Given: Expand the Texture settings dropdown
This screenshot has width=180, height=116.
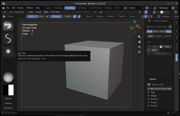Looking at the screenshot, I should click(x=100, y=16).
